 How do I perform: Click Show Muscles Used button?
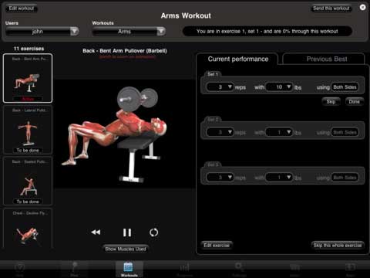[126, 249]
